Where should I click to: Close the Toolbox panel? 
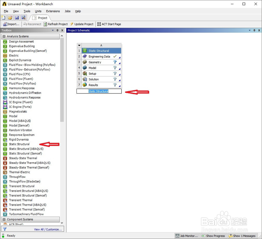(62, 30)
